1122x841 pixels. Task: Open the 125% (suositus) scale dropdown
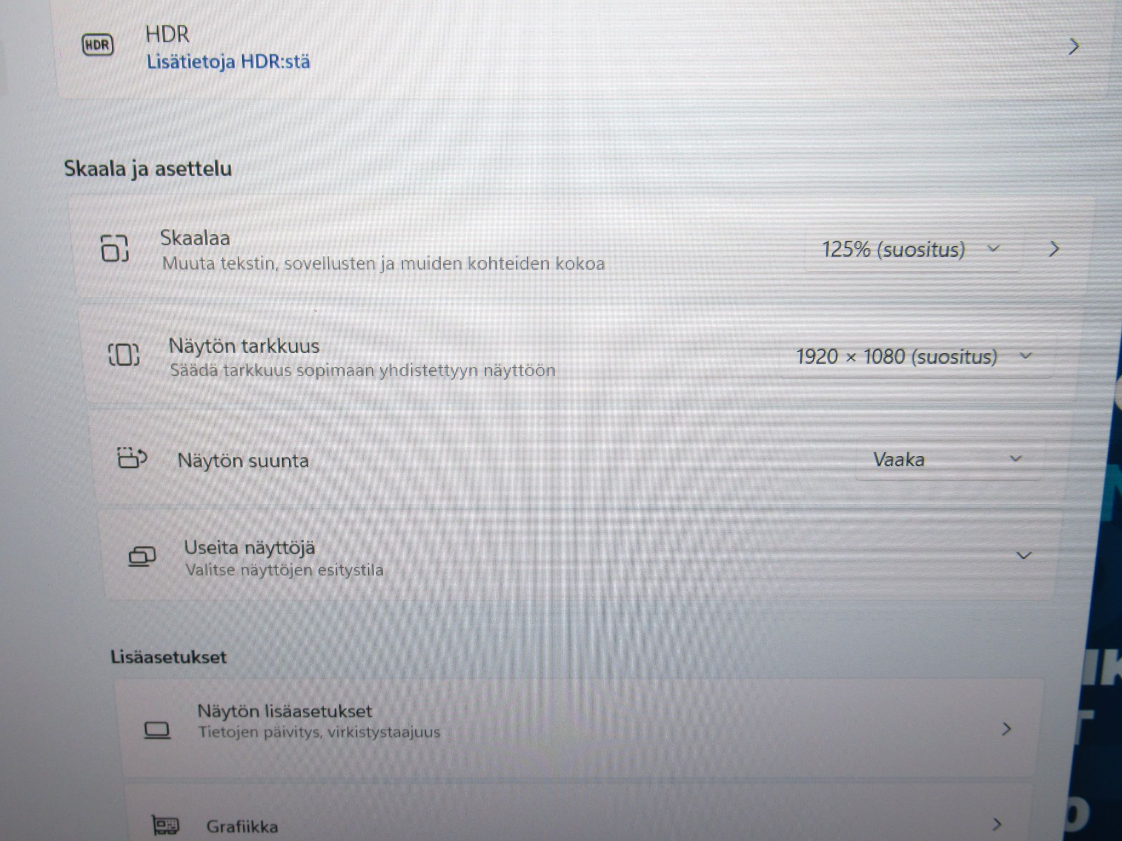pos(913,249)
